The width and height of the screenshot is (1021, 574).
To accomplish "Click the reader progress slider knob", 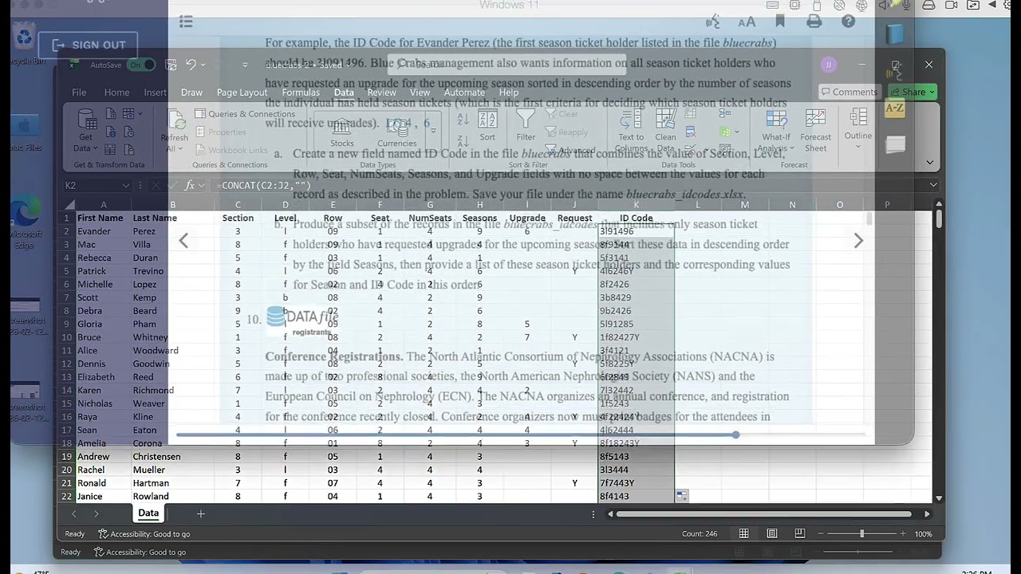I will (735, 434).
